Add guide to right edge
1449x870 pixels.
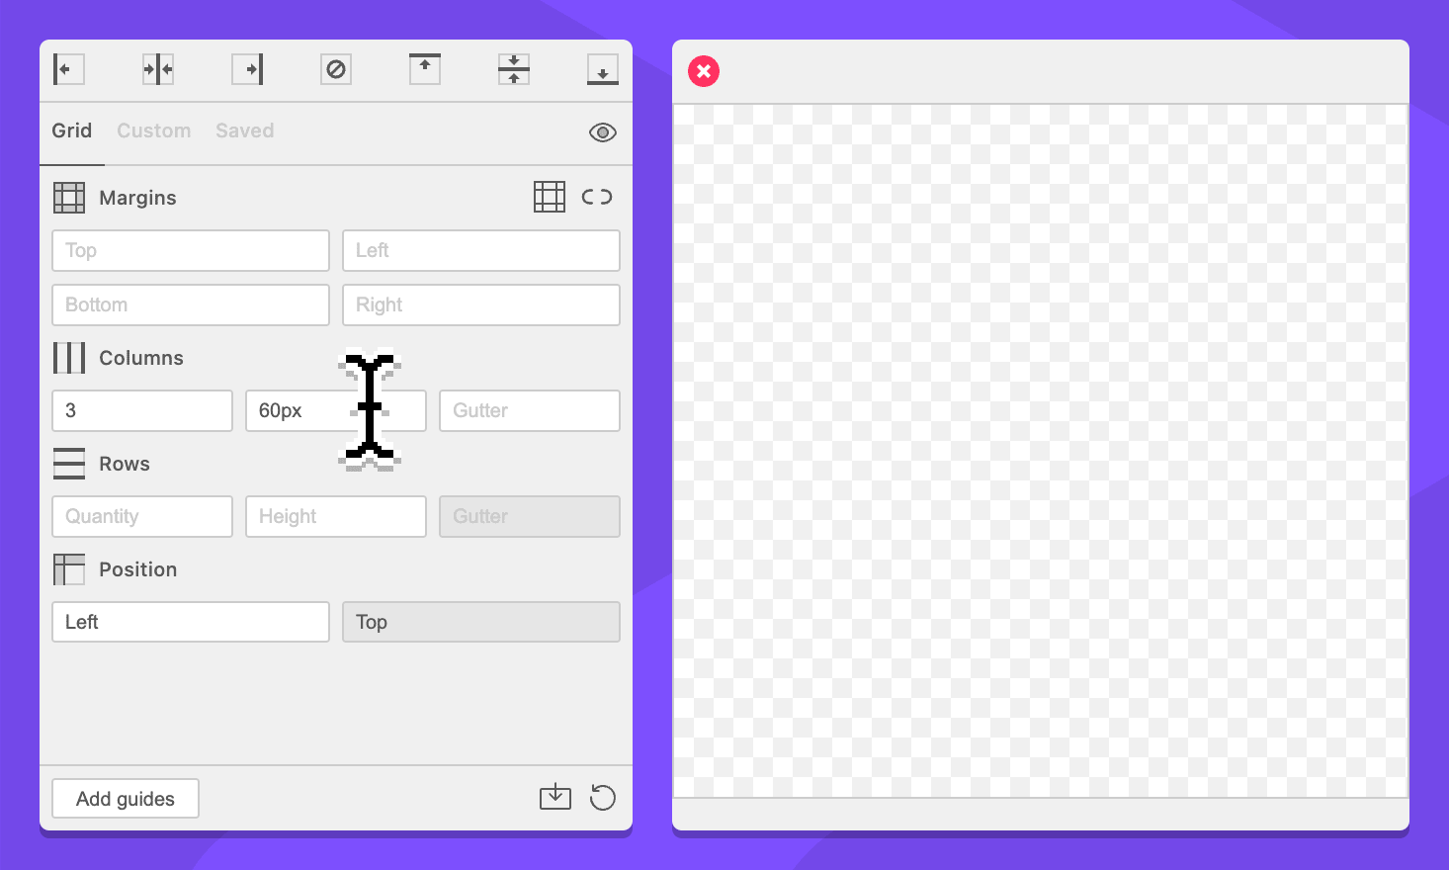[247, 69]
